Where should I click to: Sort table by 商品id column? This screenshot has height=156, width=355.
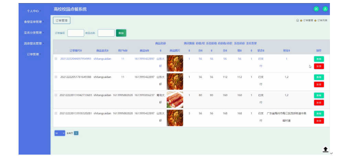(x=144, y=51)
